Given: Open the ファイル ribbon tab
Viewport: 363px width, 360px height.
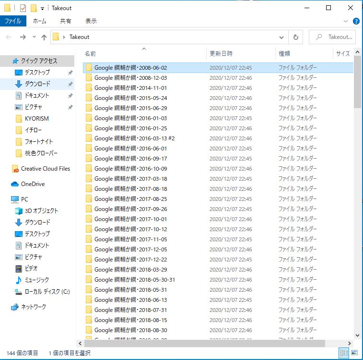Looking at the screenshot, I should (x=13, y=21).
